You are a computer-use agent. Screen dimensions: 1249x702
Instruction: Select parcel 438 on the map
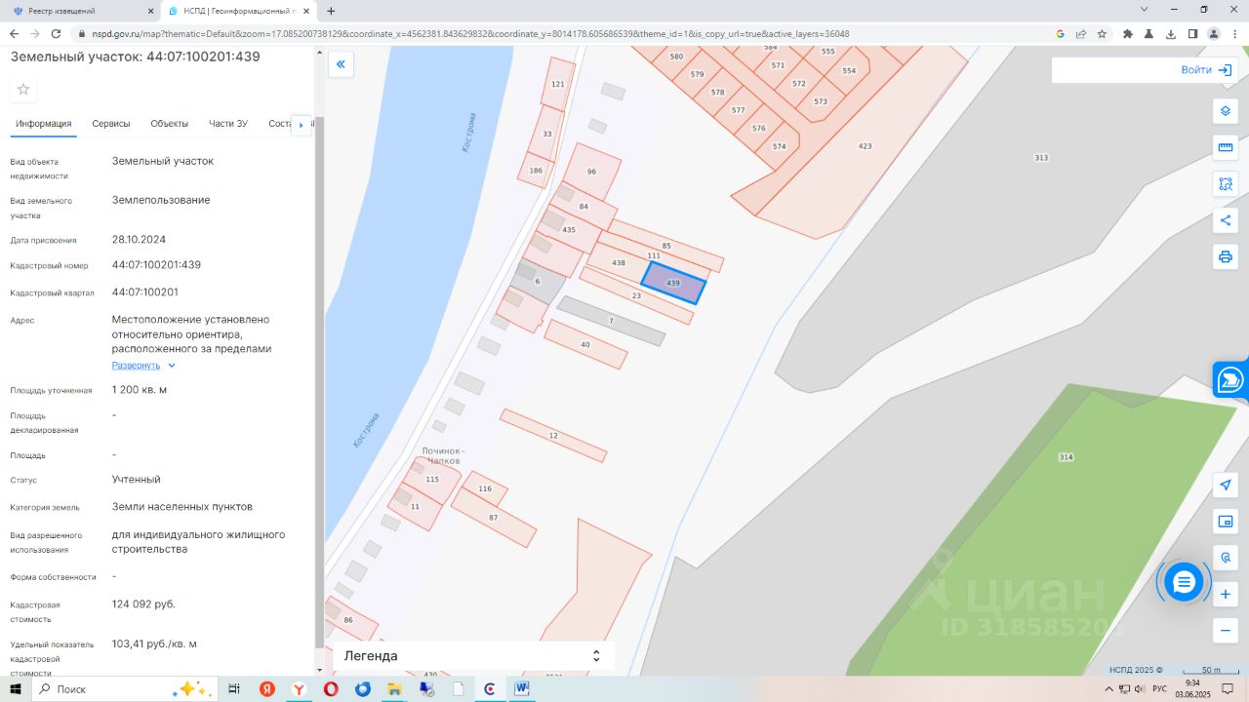[618, 263]
